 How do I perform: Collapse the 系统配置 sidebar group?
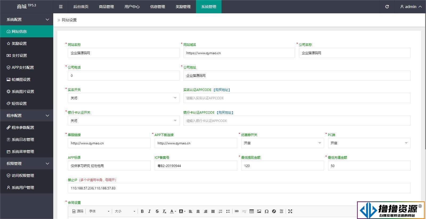(x=27, y=19)
